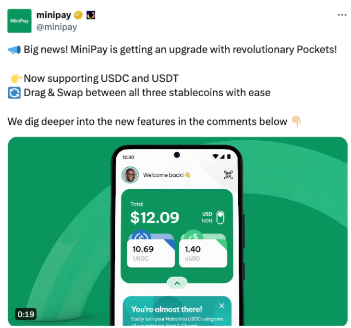Toggle the USD/NGN currency switch

click(x=220, y=218)
